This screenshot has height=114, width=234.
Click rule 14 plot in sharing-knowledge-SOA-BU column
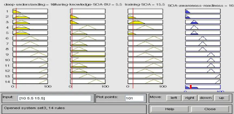pos(88,82)
